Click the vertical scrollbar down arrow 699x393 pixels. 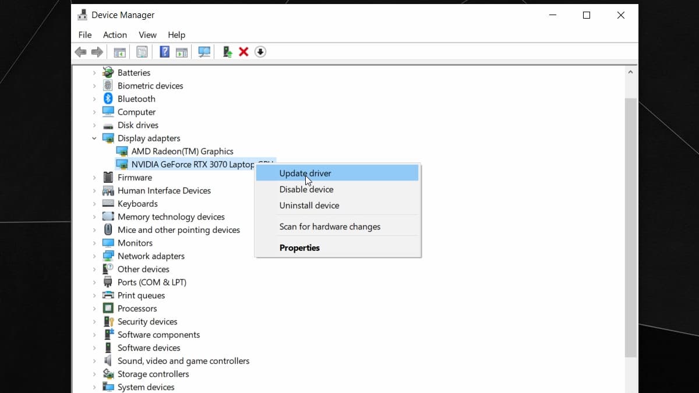pyautogui.click(x=630, y=388)
